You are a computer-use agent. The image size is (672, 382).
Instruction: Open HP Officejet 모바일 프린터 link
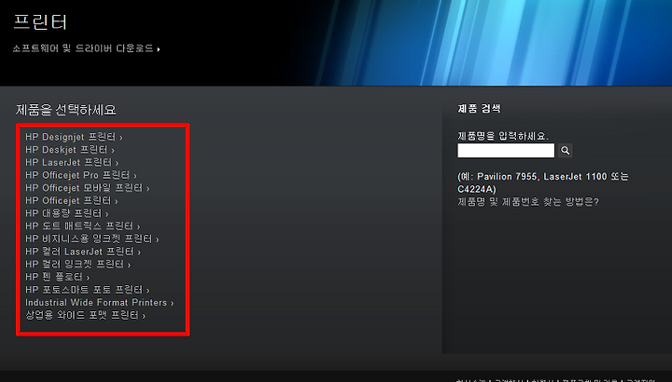[x=88, y=188]
